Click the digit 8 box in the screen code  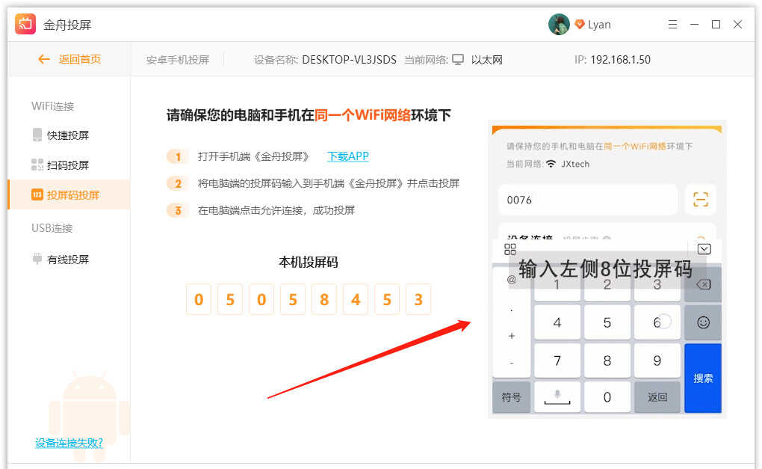(324, 300)
